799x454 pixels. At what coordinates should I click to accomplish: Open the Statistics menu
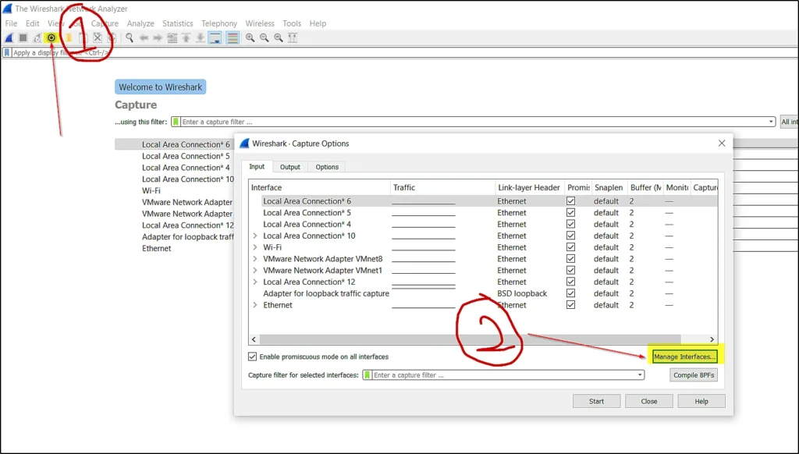point(178,23)
